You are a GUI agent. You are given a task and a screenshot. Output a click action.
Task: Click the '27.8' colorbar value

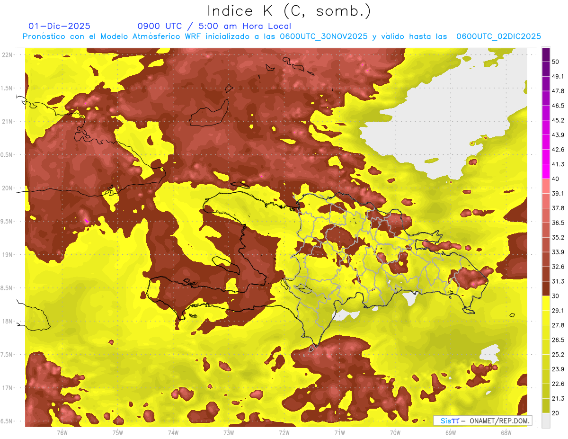558,325
